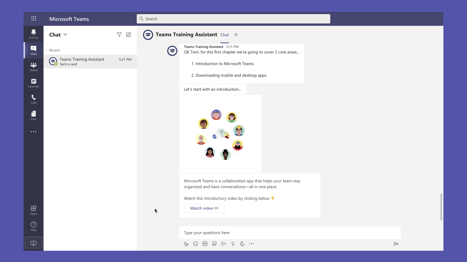
Task: Click the download desktop app icon
Action: (x=34, y=243)
